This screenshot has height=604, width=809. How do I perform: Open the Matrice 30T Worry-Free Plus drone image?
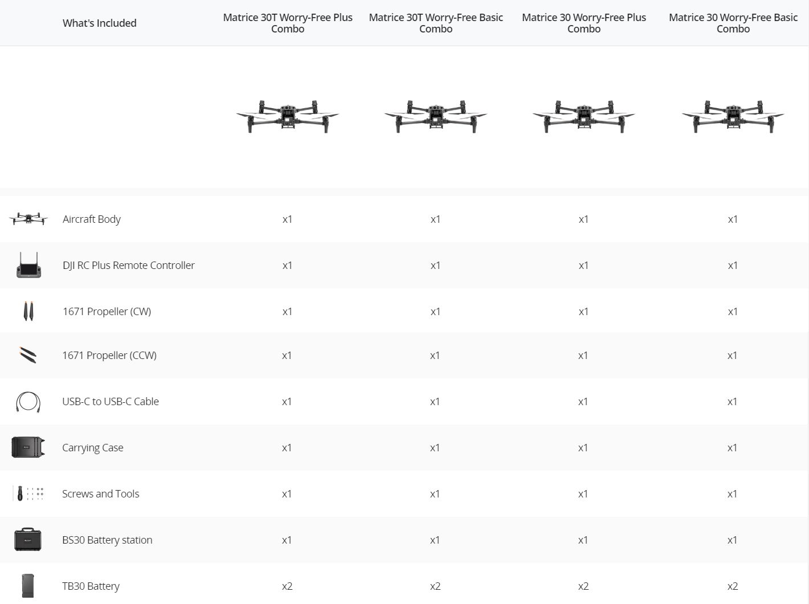pyautogui.click(x=288, y=116)
